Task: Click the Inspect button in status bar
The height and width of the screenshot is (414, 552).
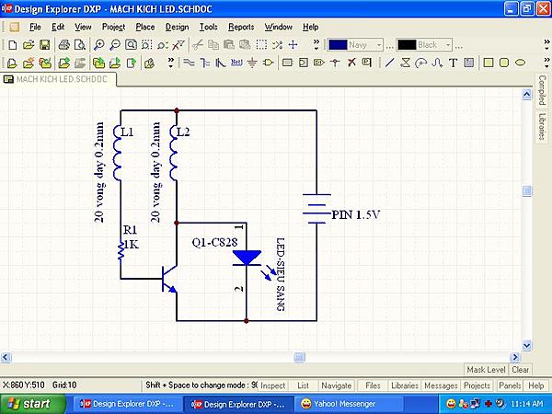Action: [271, 385]
